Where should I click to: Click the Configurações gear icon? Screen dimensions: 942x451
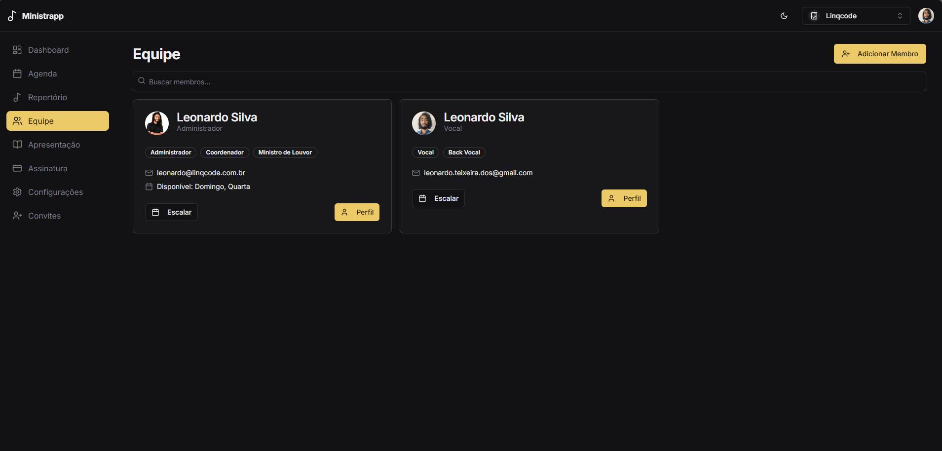(x=17, y=192)
